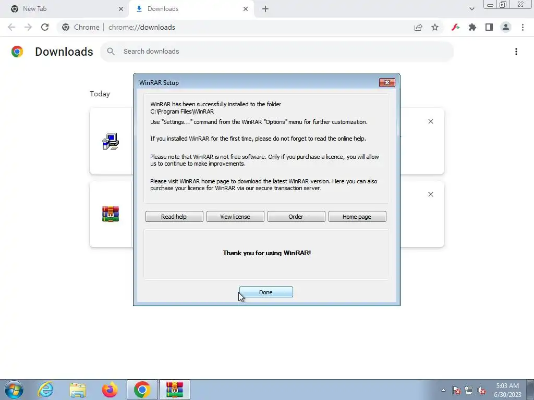The height and width of the screenshot is (400, 534).
Task: Reload the page
Action: 45,27
